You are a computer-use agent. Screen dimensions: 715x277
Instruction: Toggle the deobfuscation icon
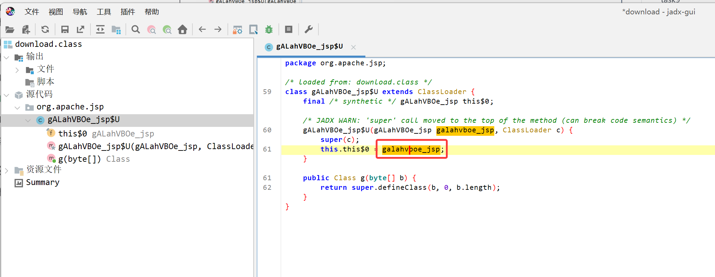[237, 30]
